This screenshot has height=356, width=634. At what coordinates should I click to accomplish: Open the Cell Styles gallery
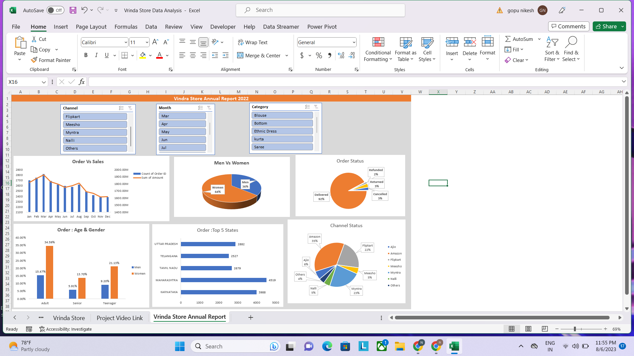[427, 49]
